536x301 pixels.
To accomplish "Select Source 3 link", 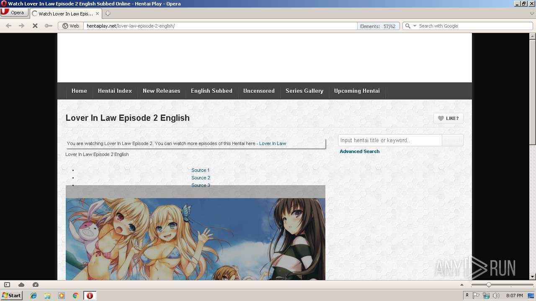I will [201, 185].
